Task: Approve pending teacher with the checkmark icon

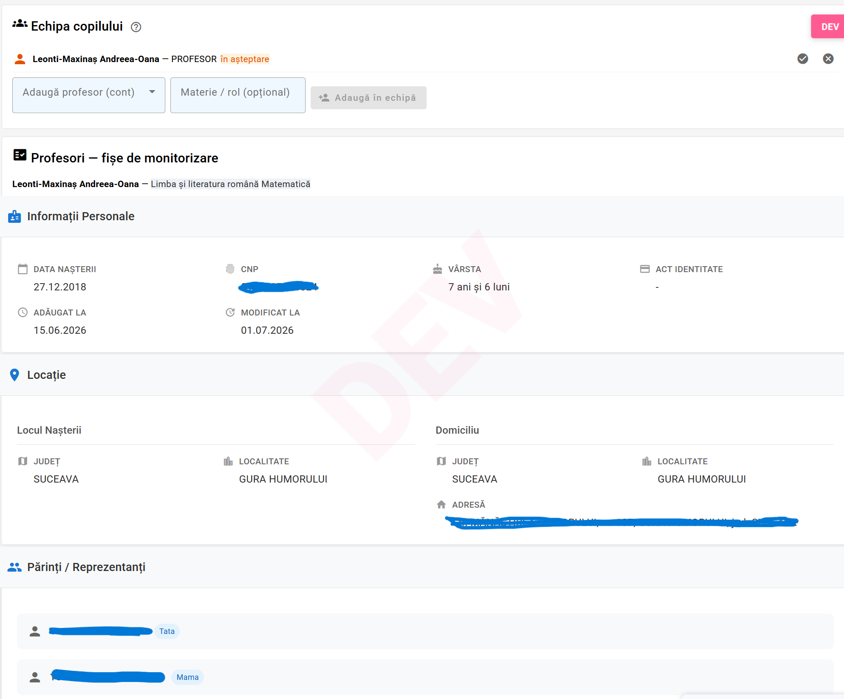Action: click(x=803, y=59)
